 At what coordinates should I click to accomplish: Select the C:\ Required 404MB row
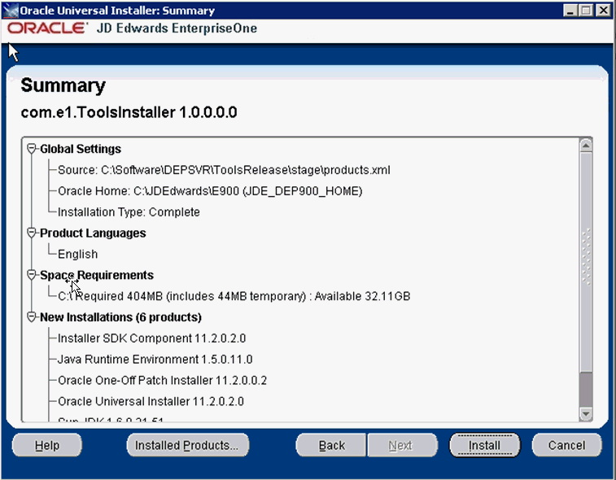[234, 296]
